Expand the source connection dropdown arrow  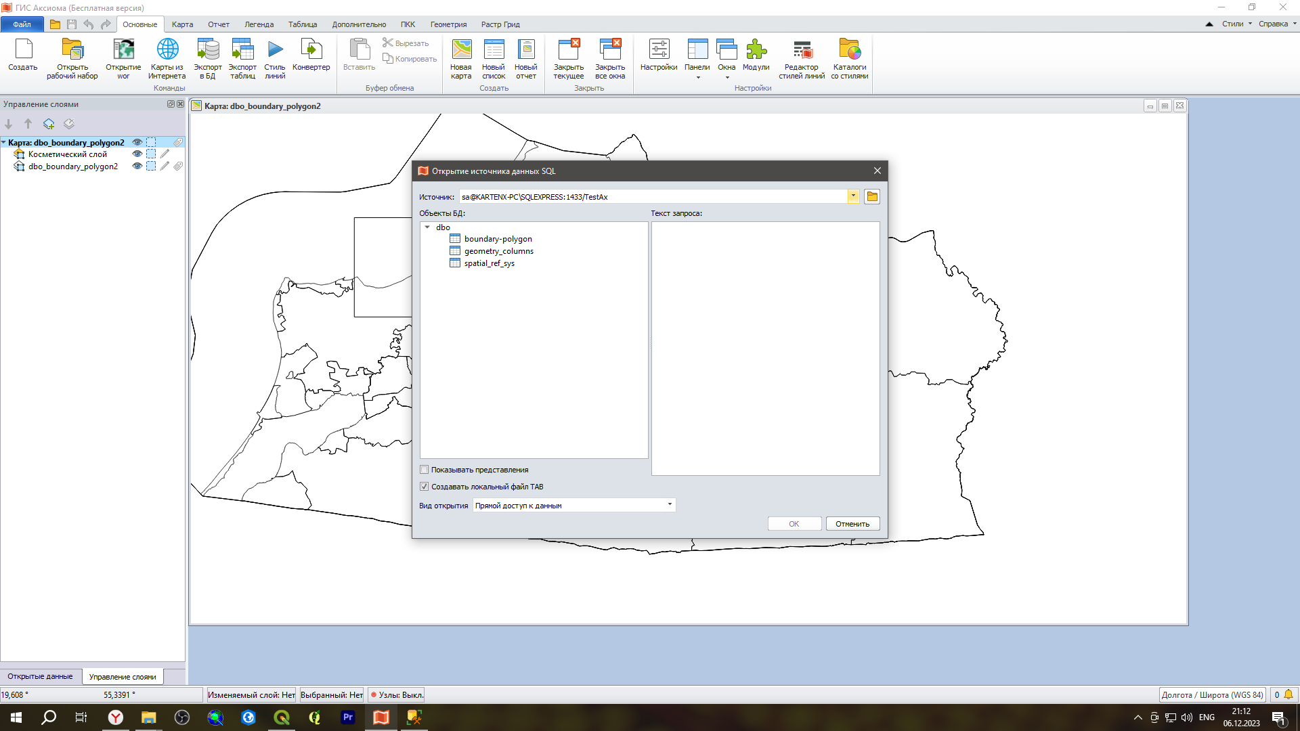point(853,197)
